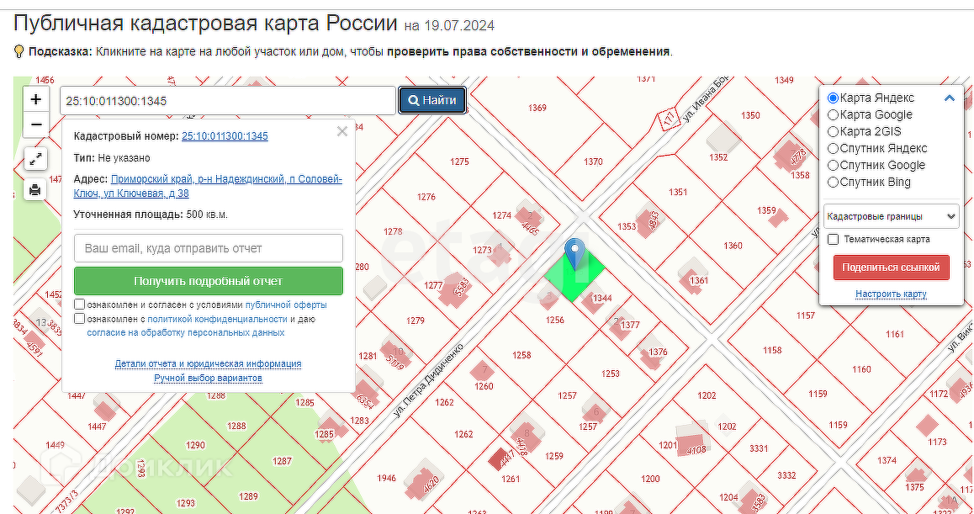Collapse map layer panel chevron
The height and width of the screenshot is (514, 974).
pyautogui.click(x=949, y=98)
